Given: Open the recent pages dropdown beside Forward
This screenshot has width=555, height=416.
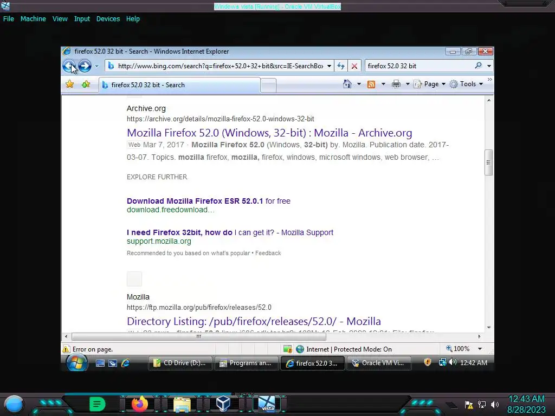Looking at the screenshot, I should (x=96, y=66).
